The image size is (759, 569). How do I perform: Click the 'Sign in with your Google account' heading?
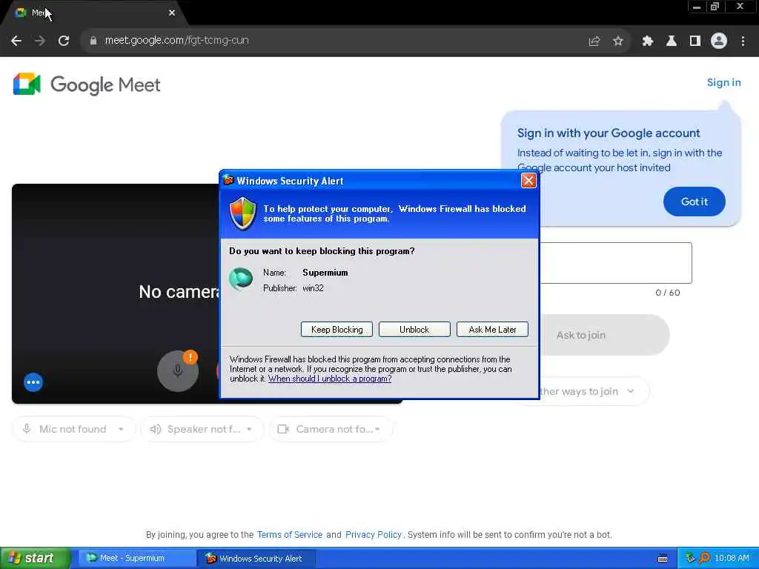[x=609, y=133]
